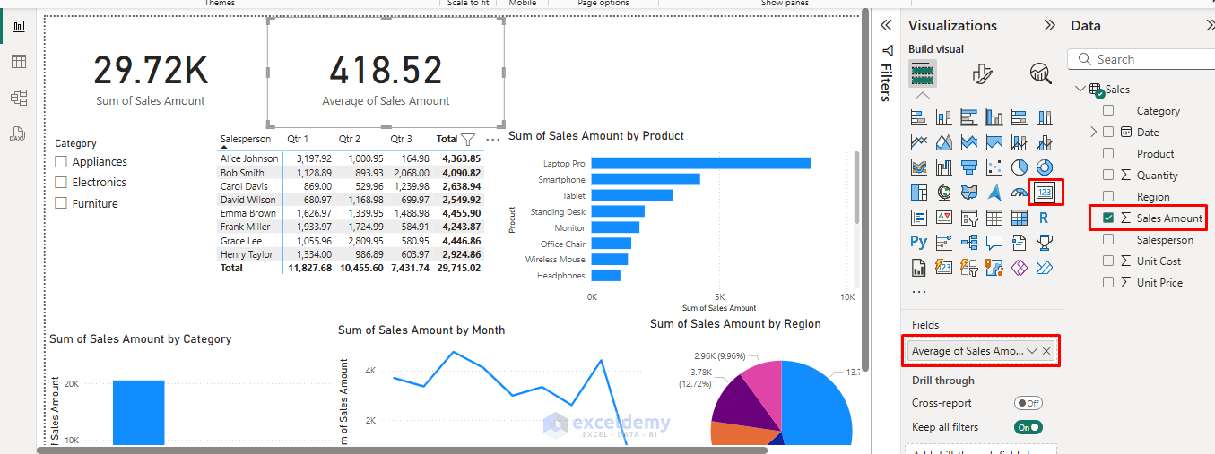Open Table view from left sidebar
Screen dimensions: 1215x454
pyautogui.click(x=18, y=61)
